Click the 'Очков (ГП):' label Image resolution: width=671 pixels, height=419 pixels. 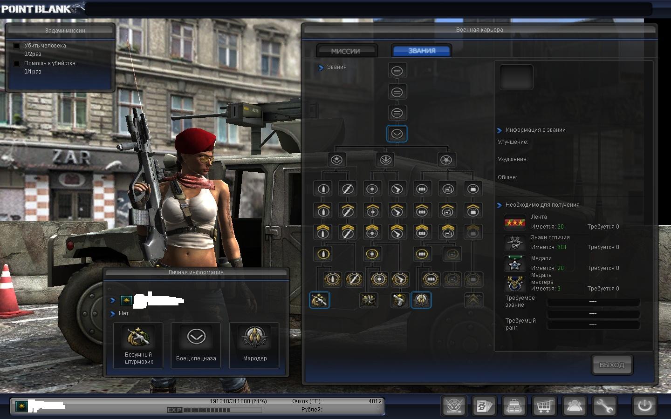(307, 401)
